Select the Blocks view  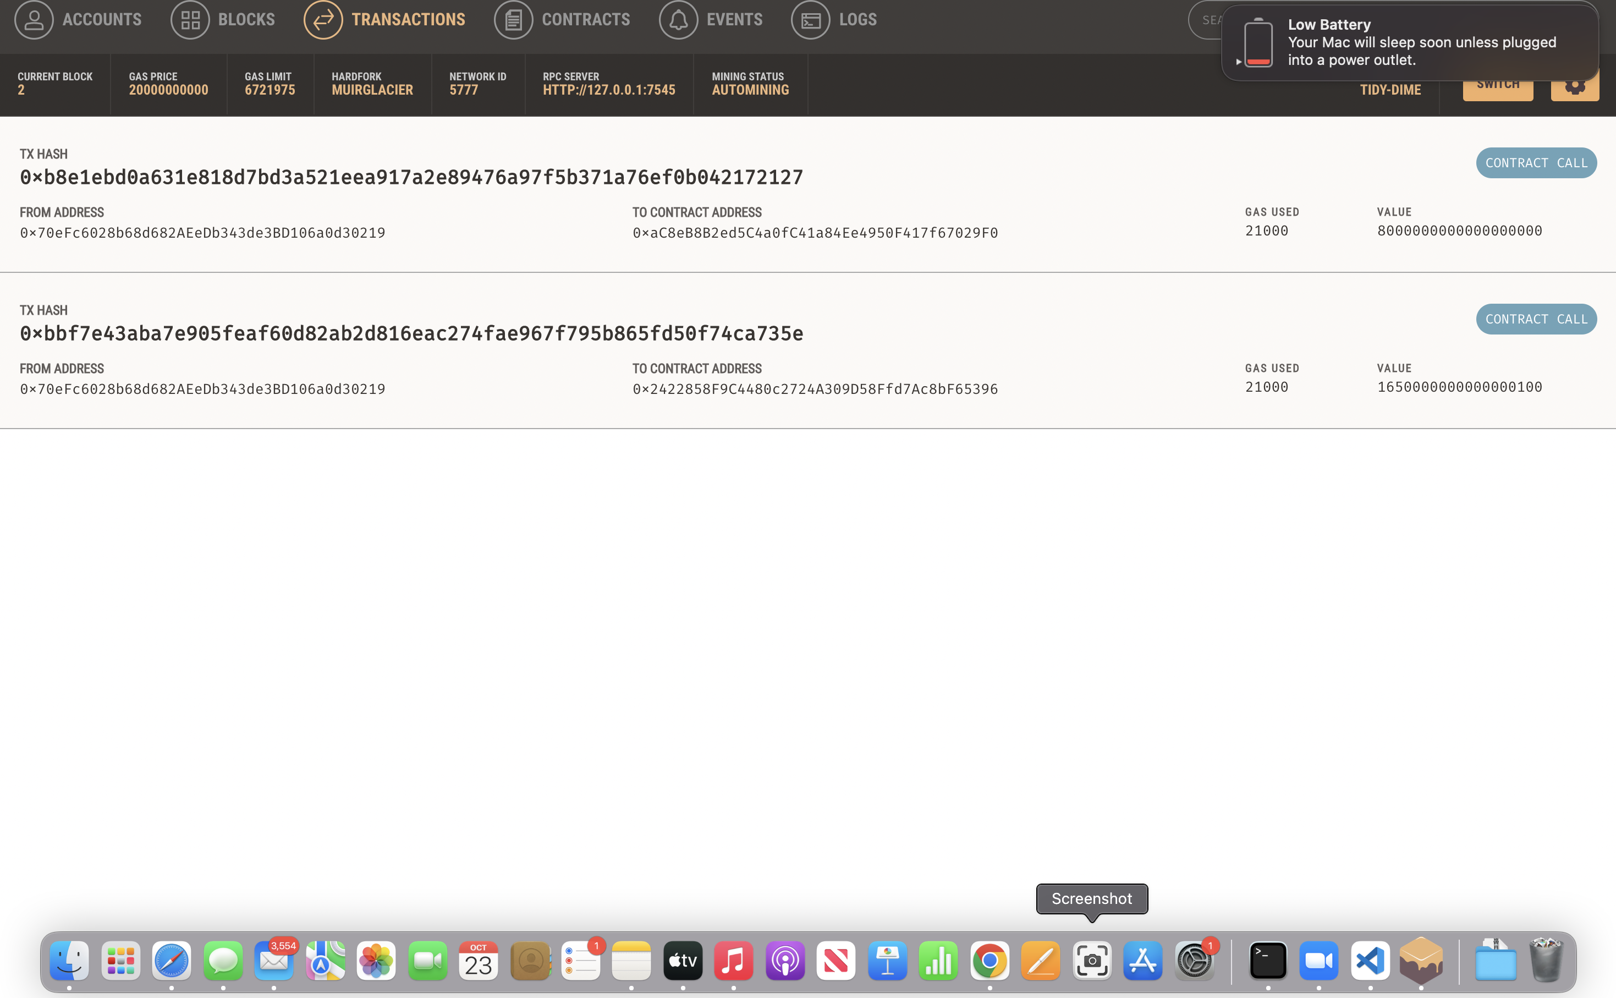(x=223, y=19)
